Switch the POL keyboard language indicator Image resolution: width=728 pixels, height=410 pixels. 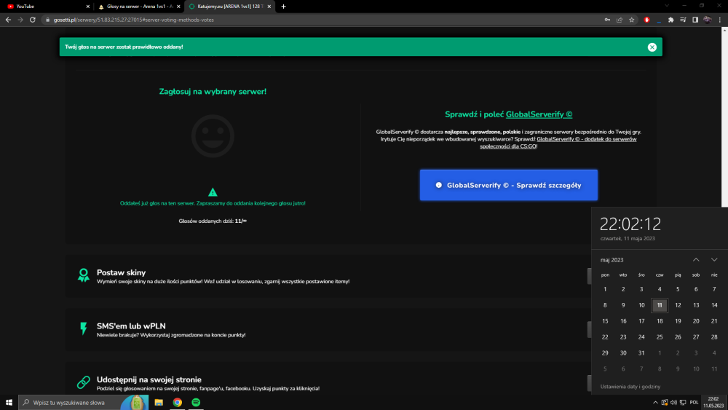(x=694, y=403)
